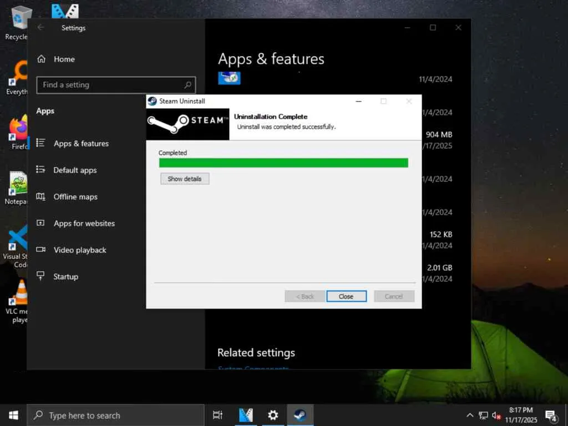Click the 904 MB app size entry
This screenshot has width=568, height=426.
point(439,135)
